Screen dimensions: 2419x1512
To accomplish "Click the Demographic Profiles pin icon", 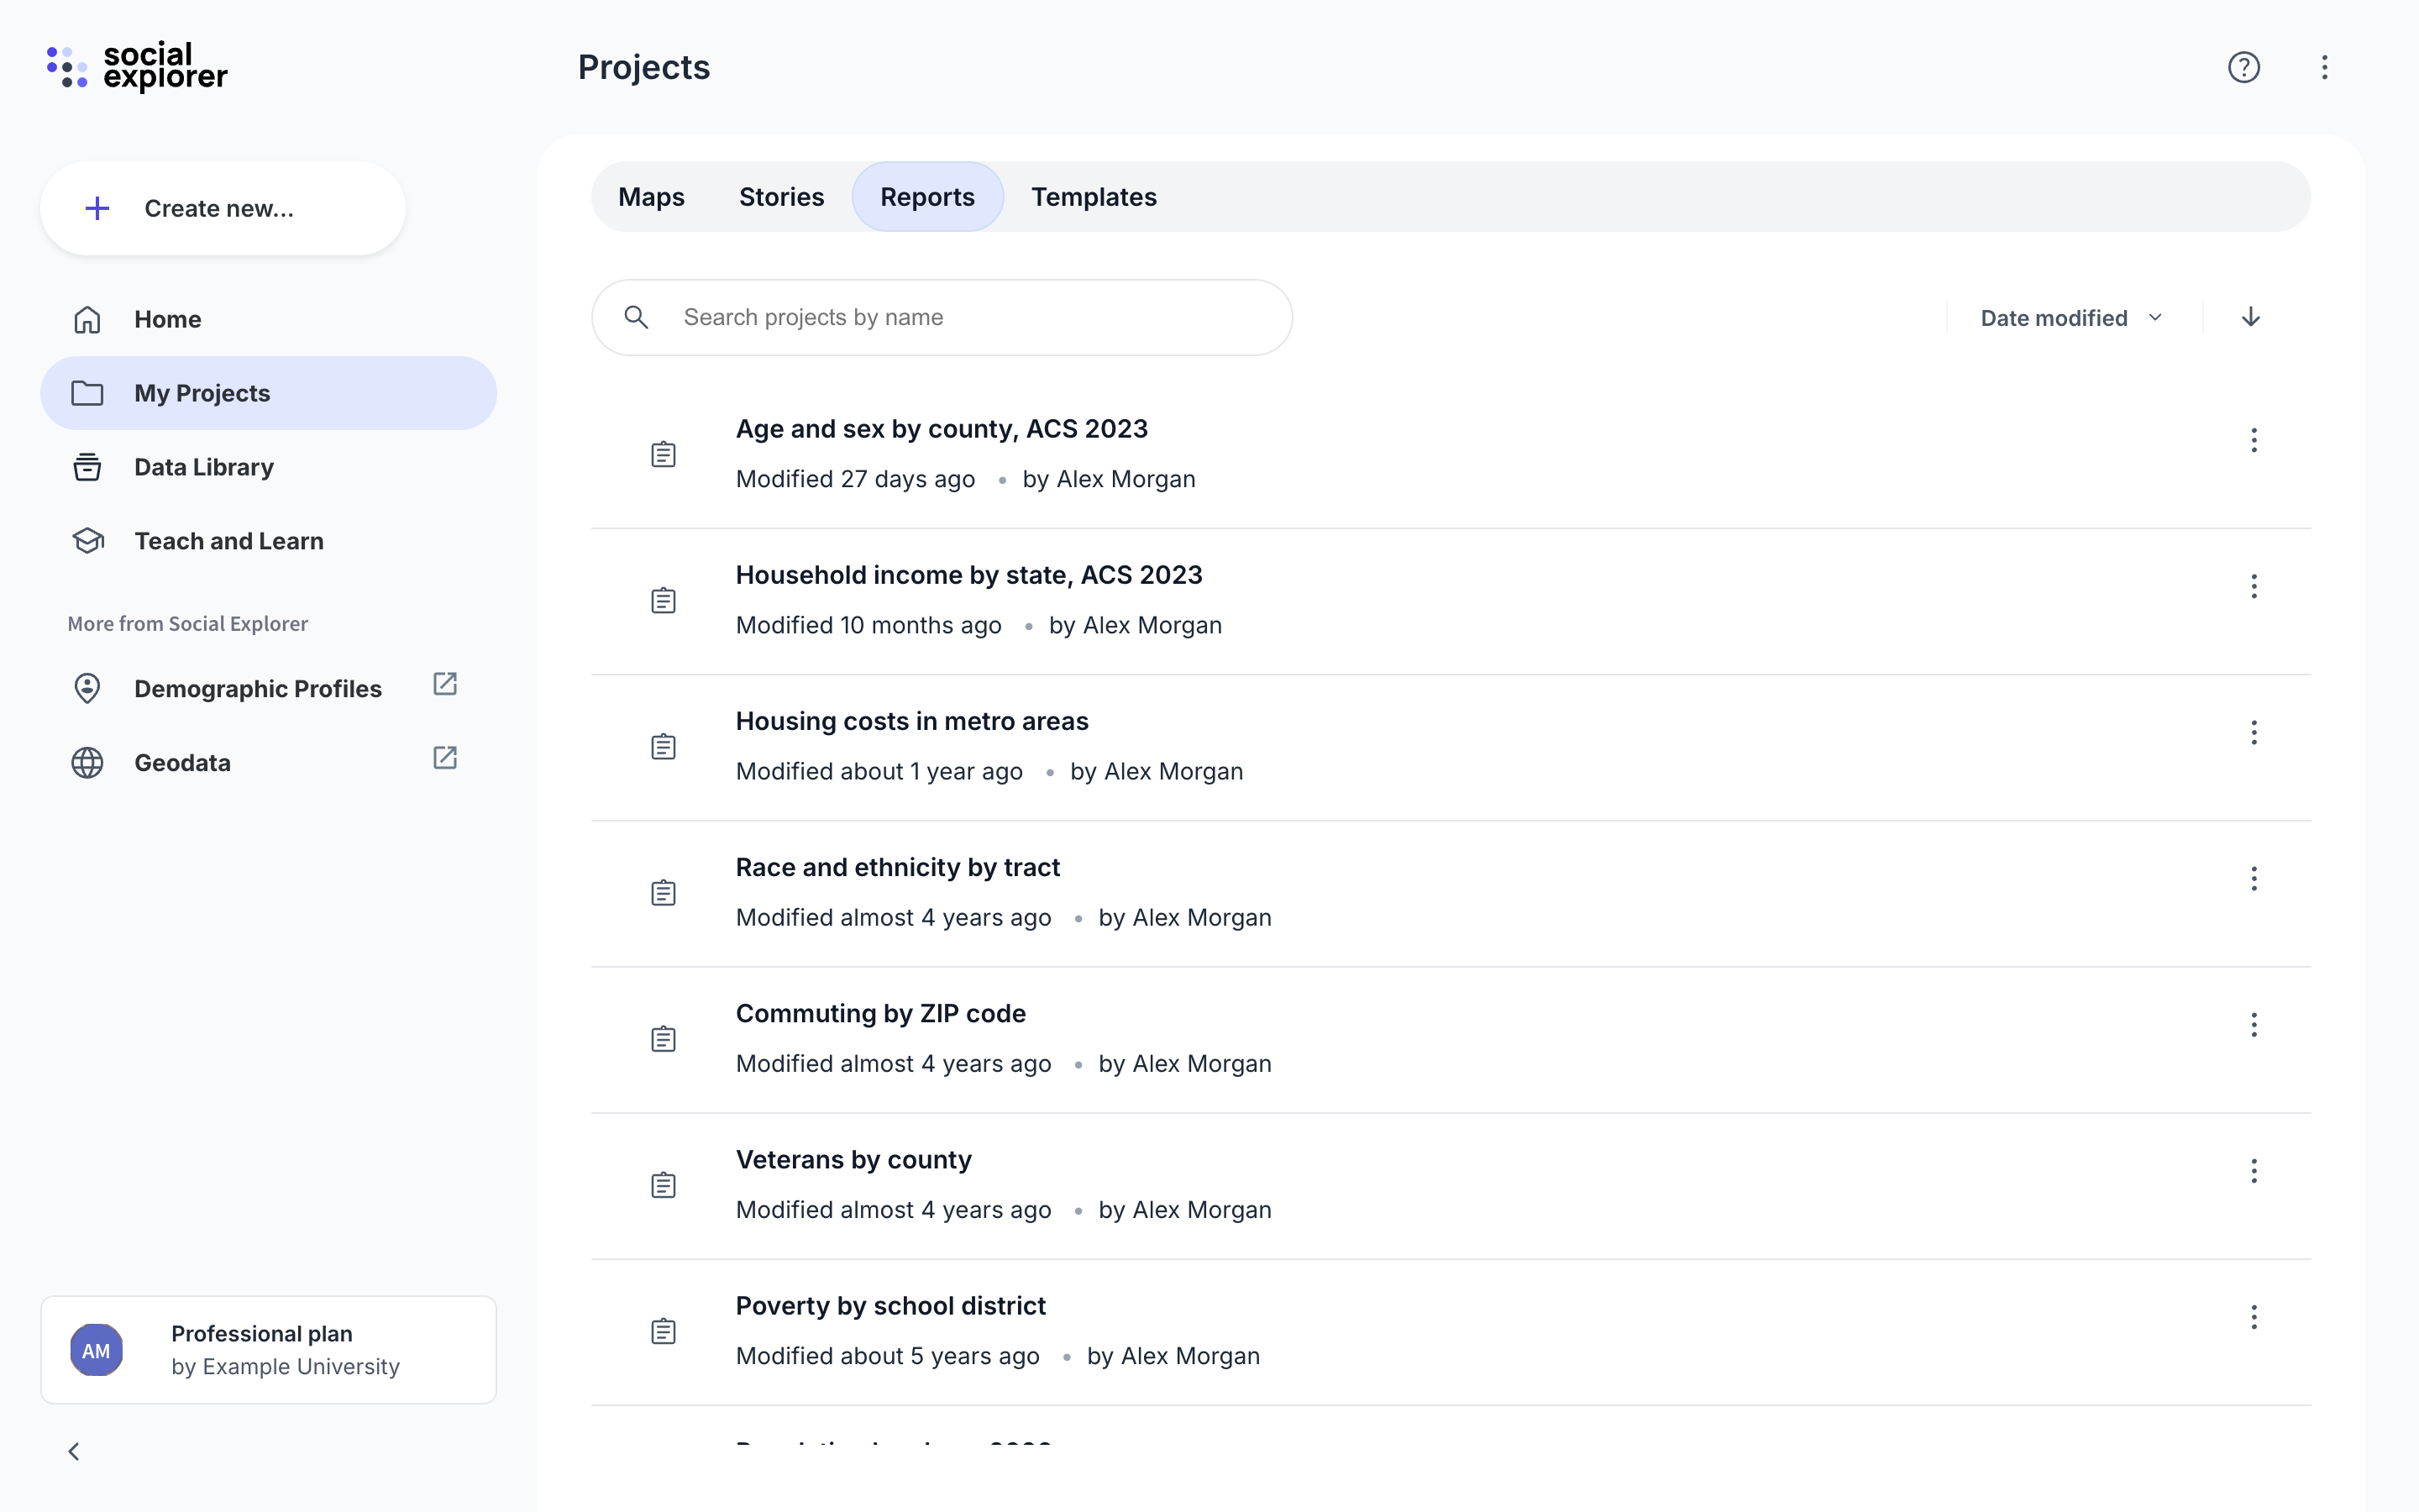I will click(x=87, y=689).
